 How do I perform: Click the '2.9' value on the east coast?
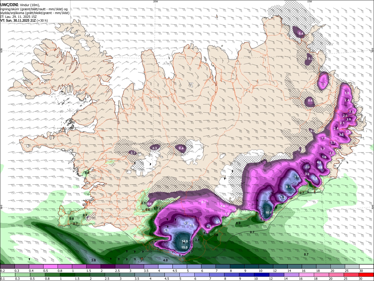348,119
